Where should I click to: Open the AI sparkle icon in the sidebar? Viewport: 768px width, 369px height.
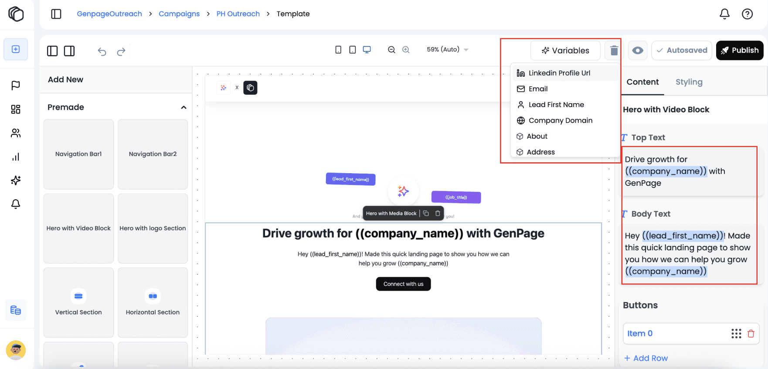16,180
